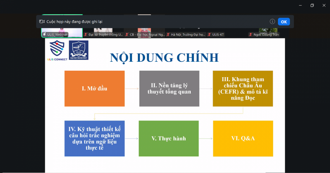The height and width of the screenshot is (173, 330).
Task: Restore down the meeting window
Action: pos(312,5)
